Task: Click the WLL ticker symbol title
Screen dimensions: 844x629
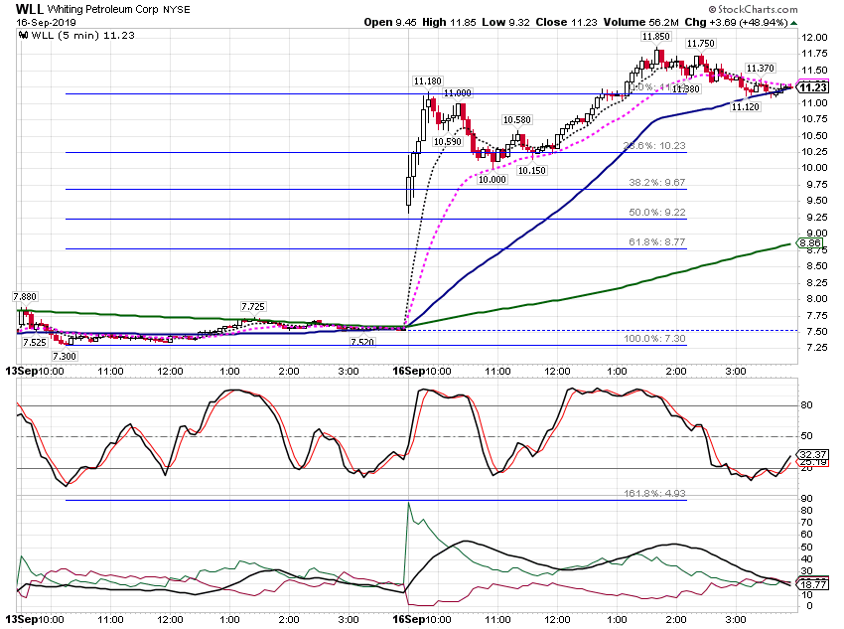Action: (x=29, y=9)
